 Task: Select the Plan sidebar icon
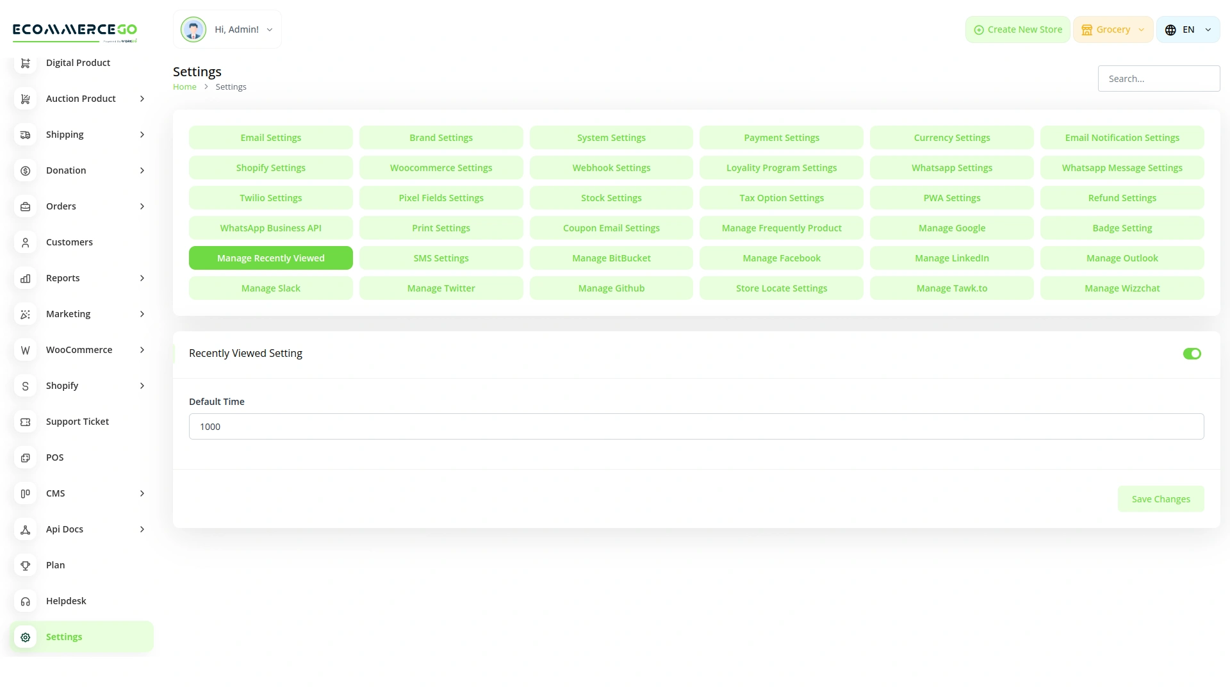coord(25,565)
